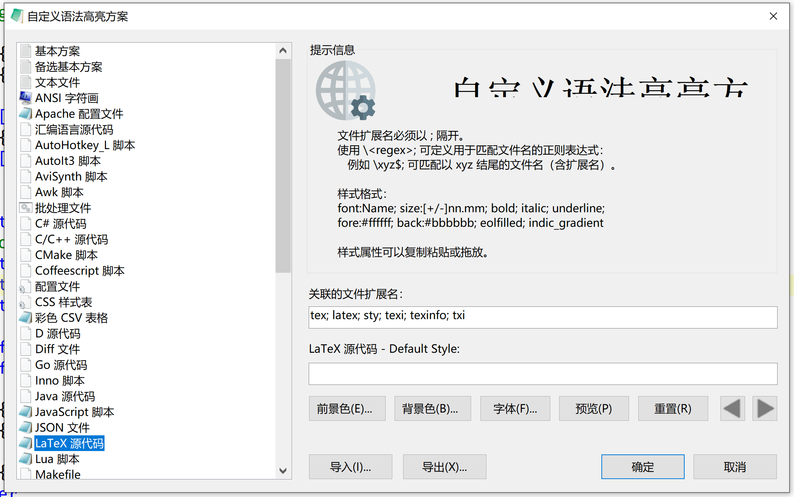The width and height of the screenshot is (794, 497).
Task: Click the Lua 脚本 list icon
Action: 25,459
